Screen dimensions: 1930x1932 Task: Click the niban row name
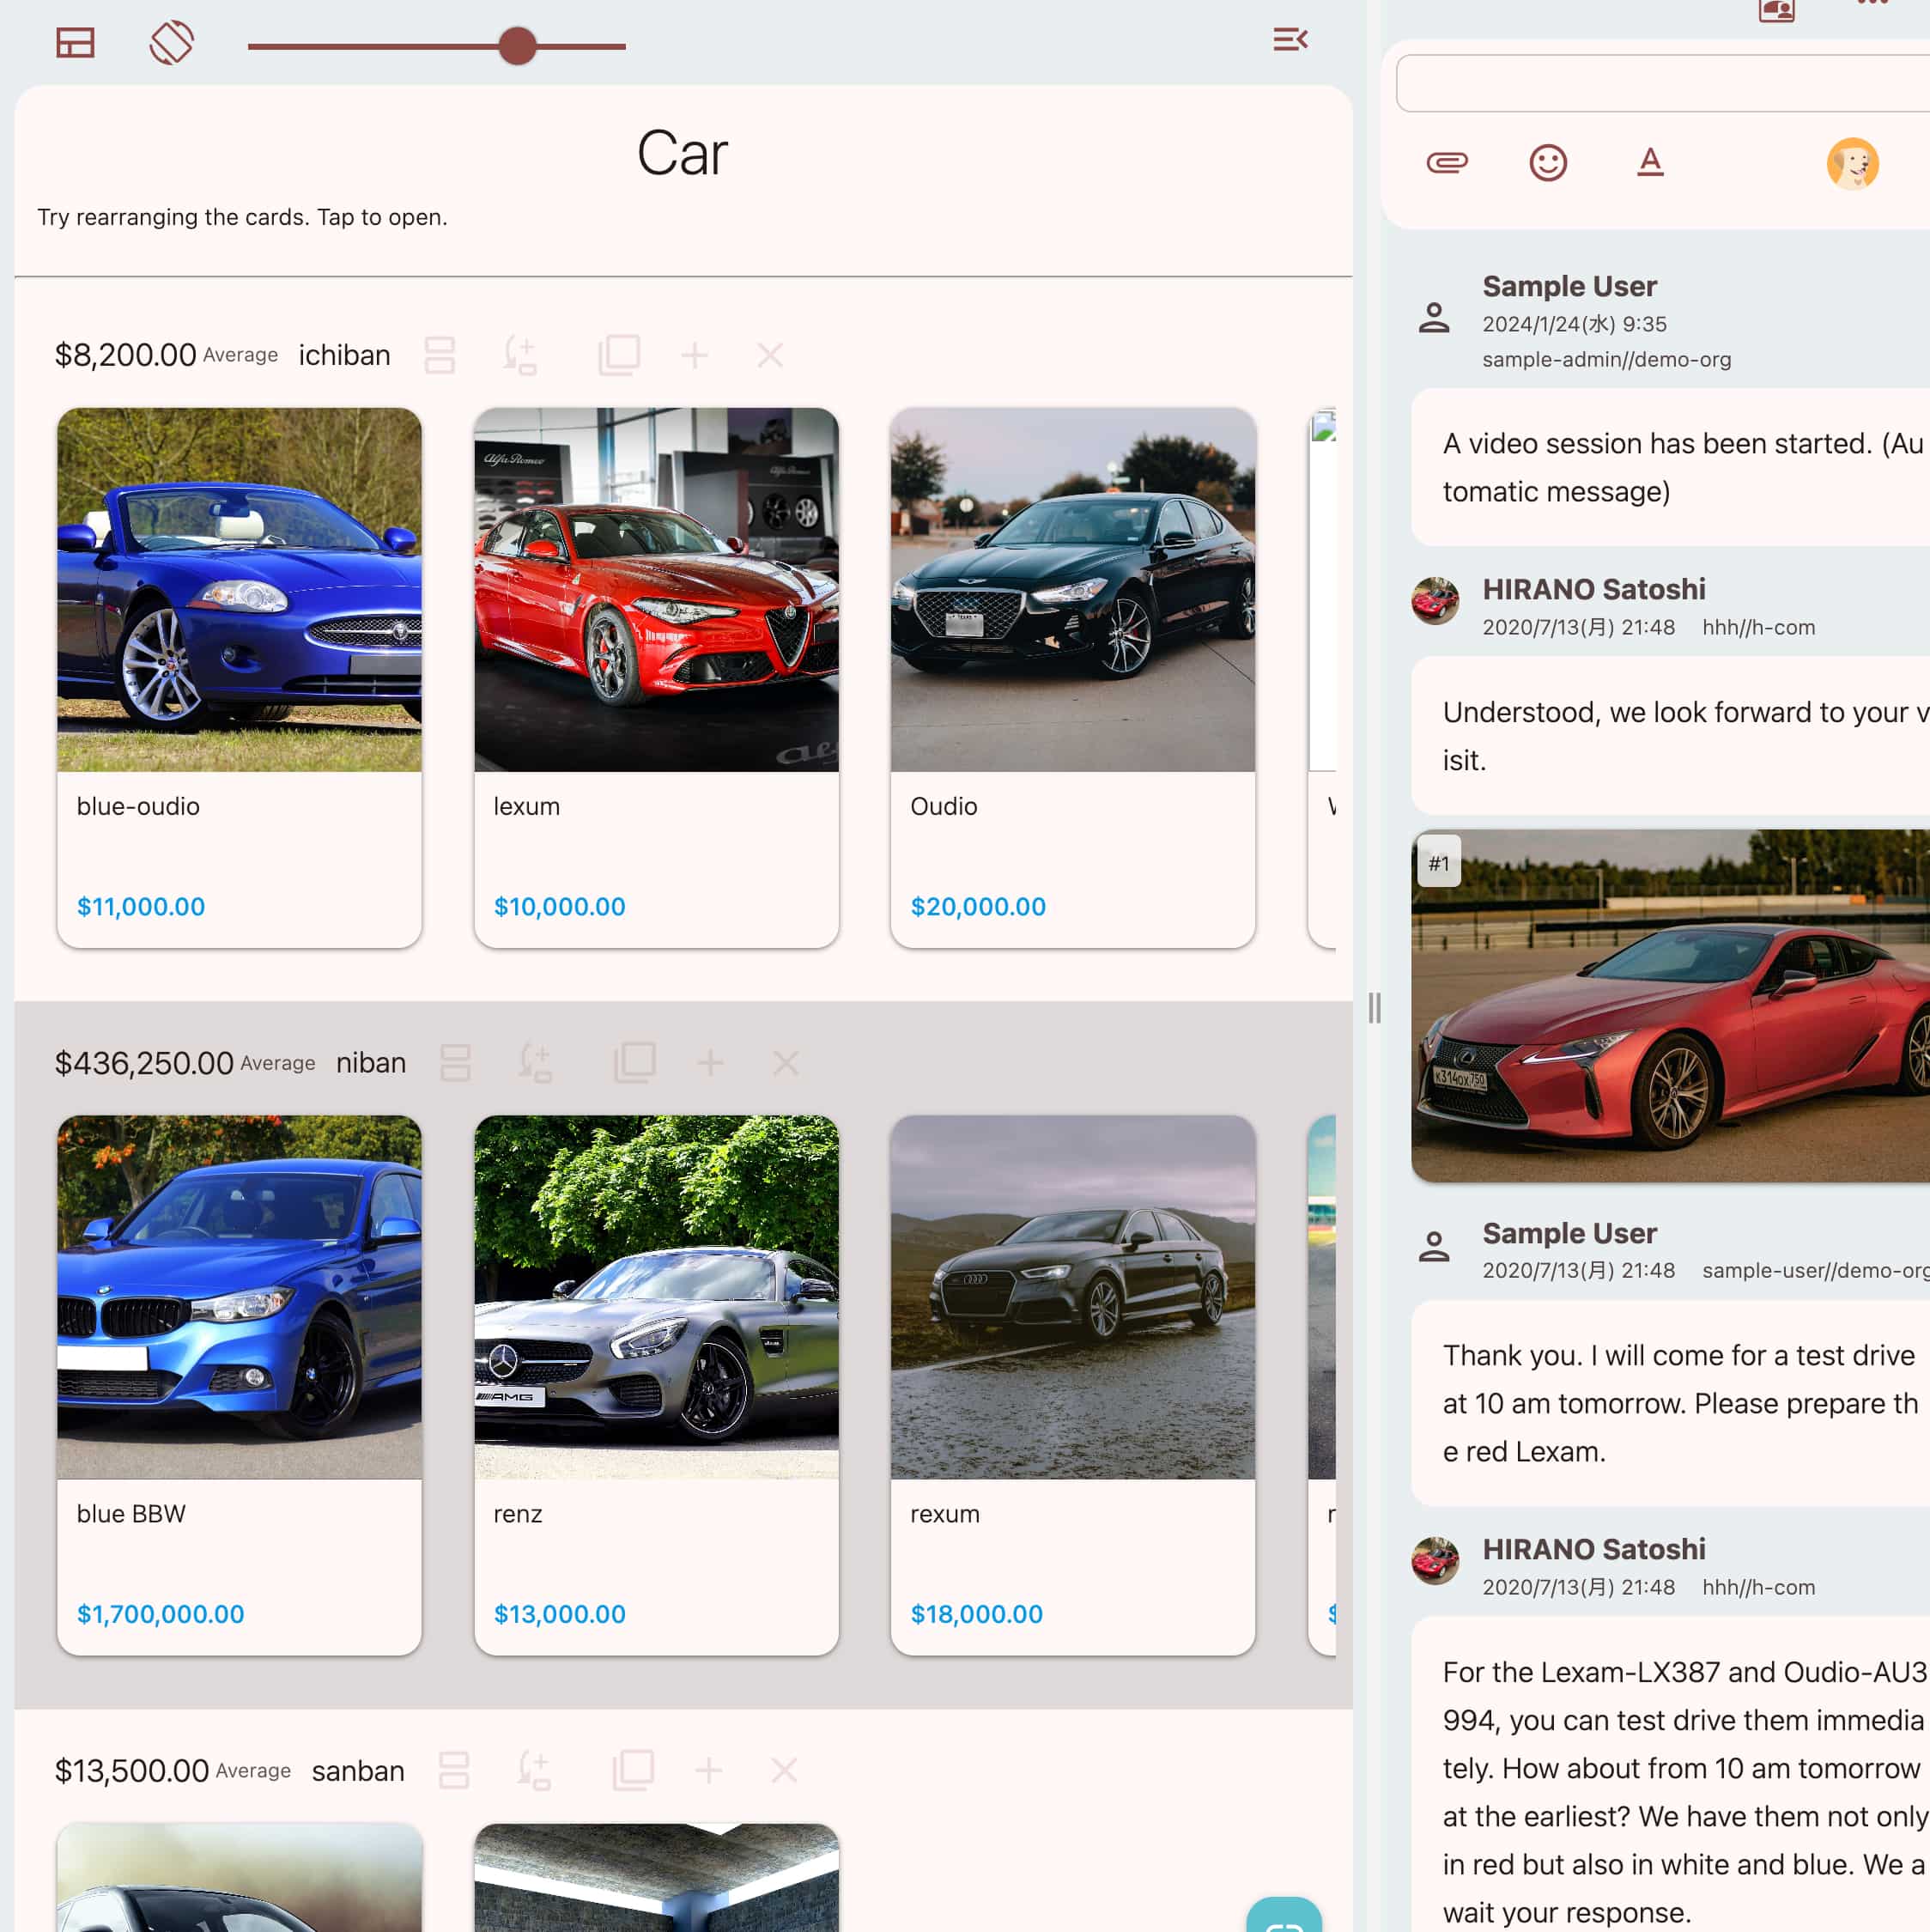pos(371,1063)
